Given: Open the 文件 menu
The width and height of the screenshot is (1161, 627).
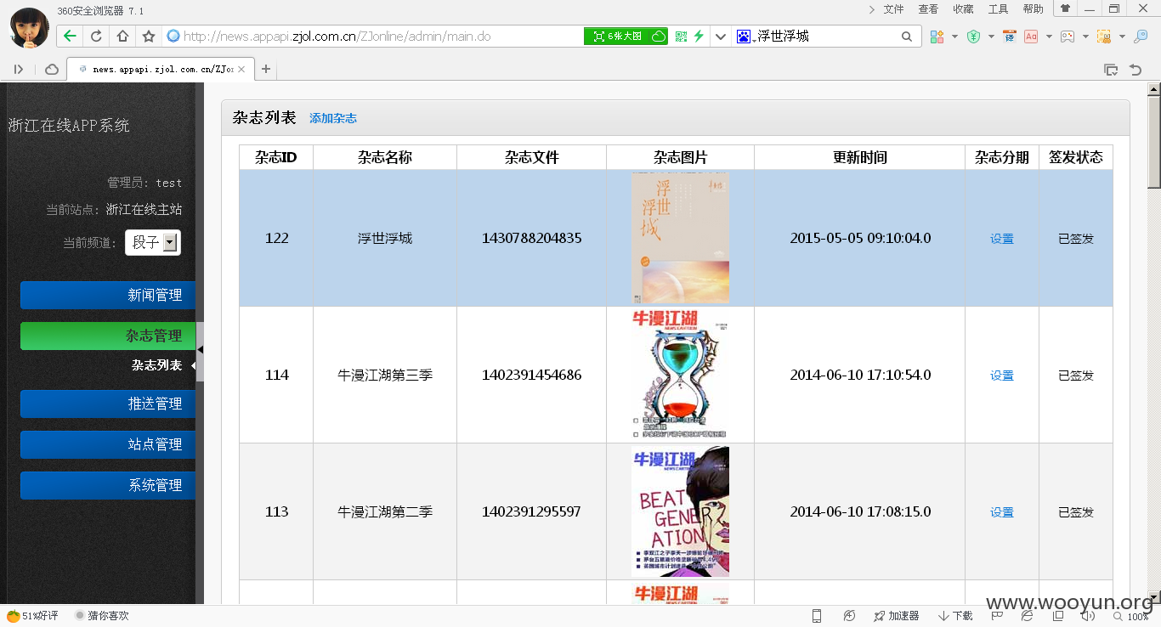Looking at the screenshot, I should (x=893, y=9).
